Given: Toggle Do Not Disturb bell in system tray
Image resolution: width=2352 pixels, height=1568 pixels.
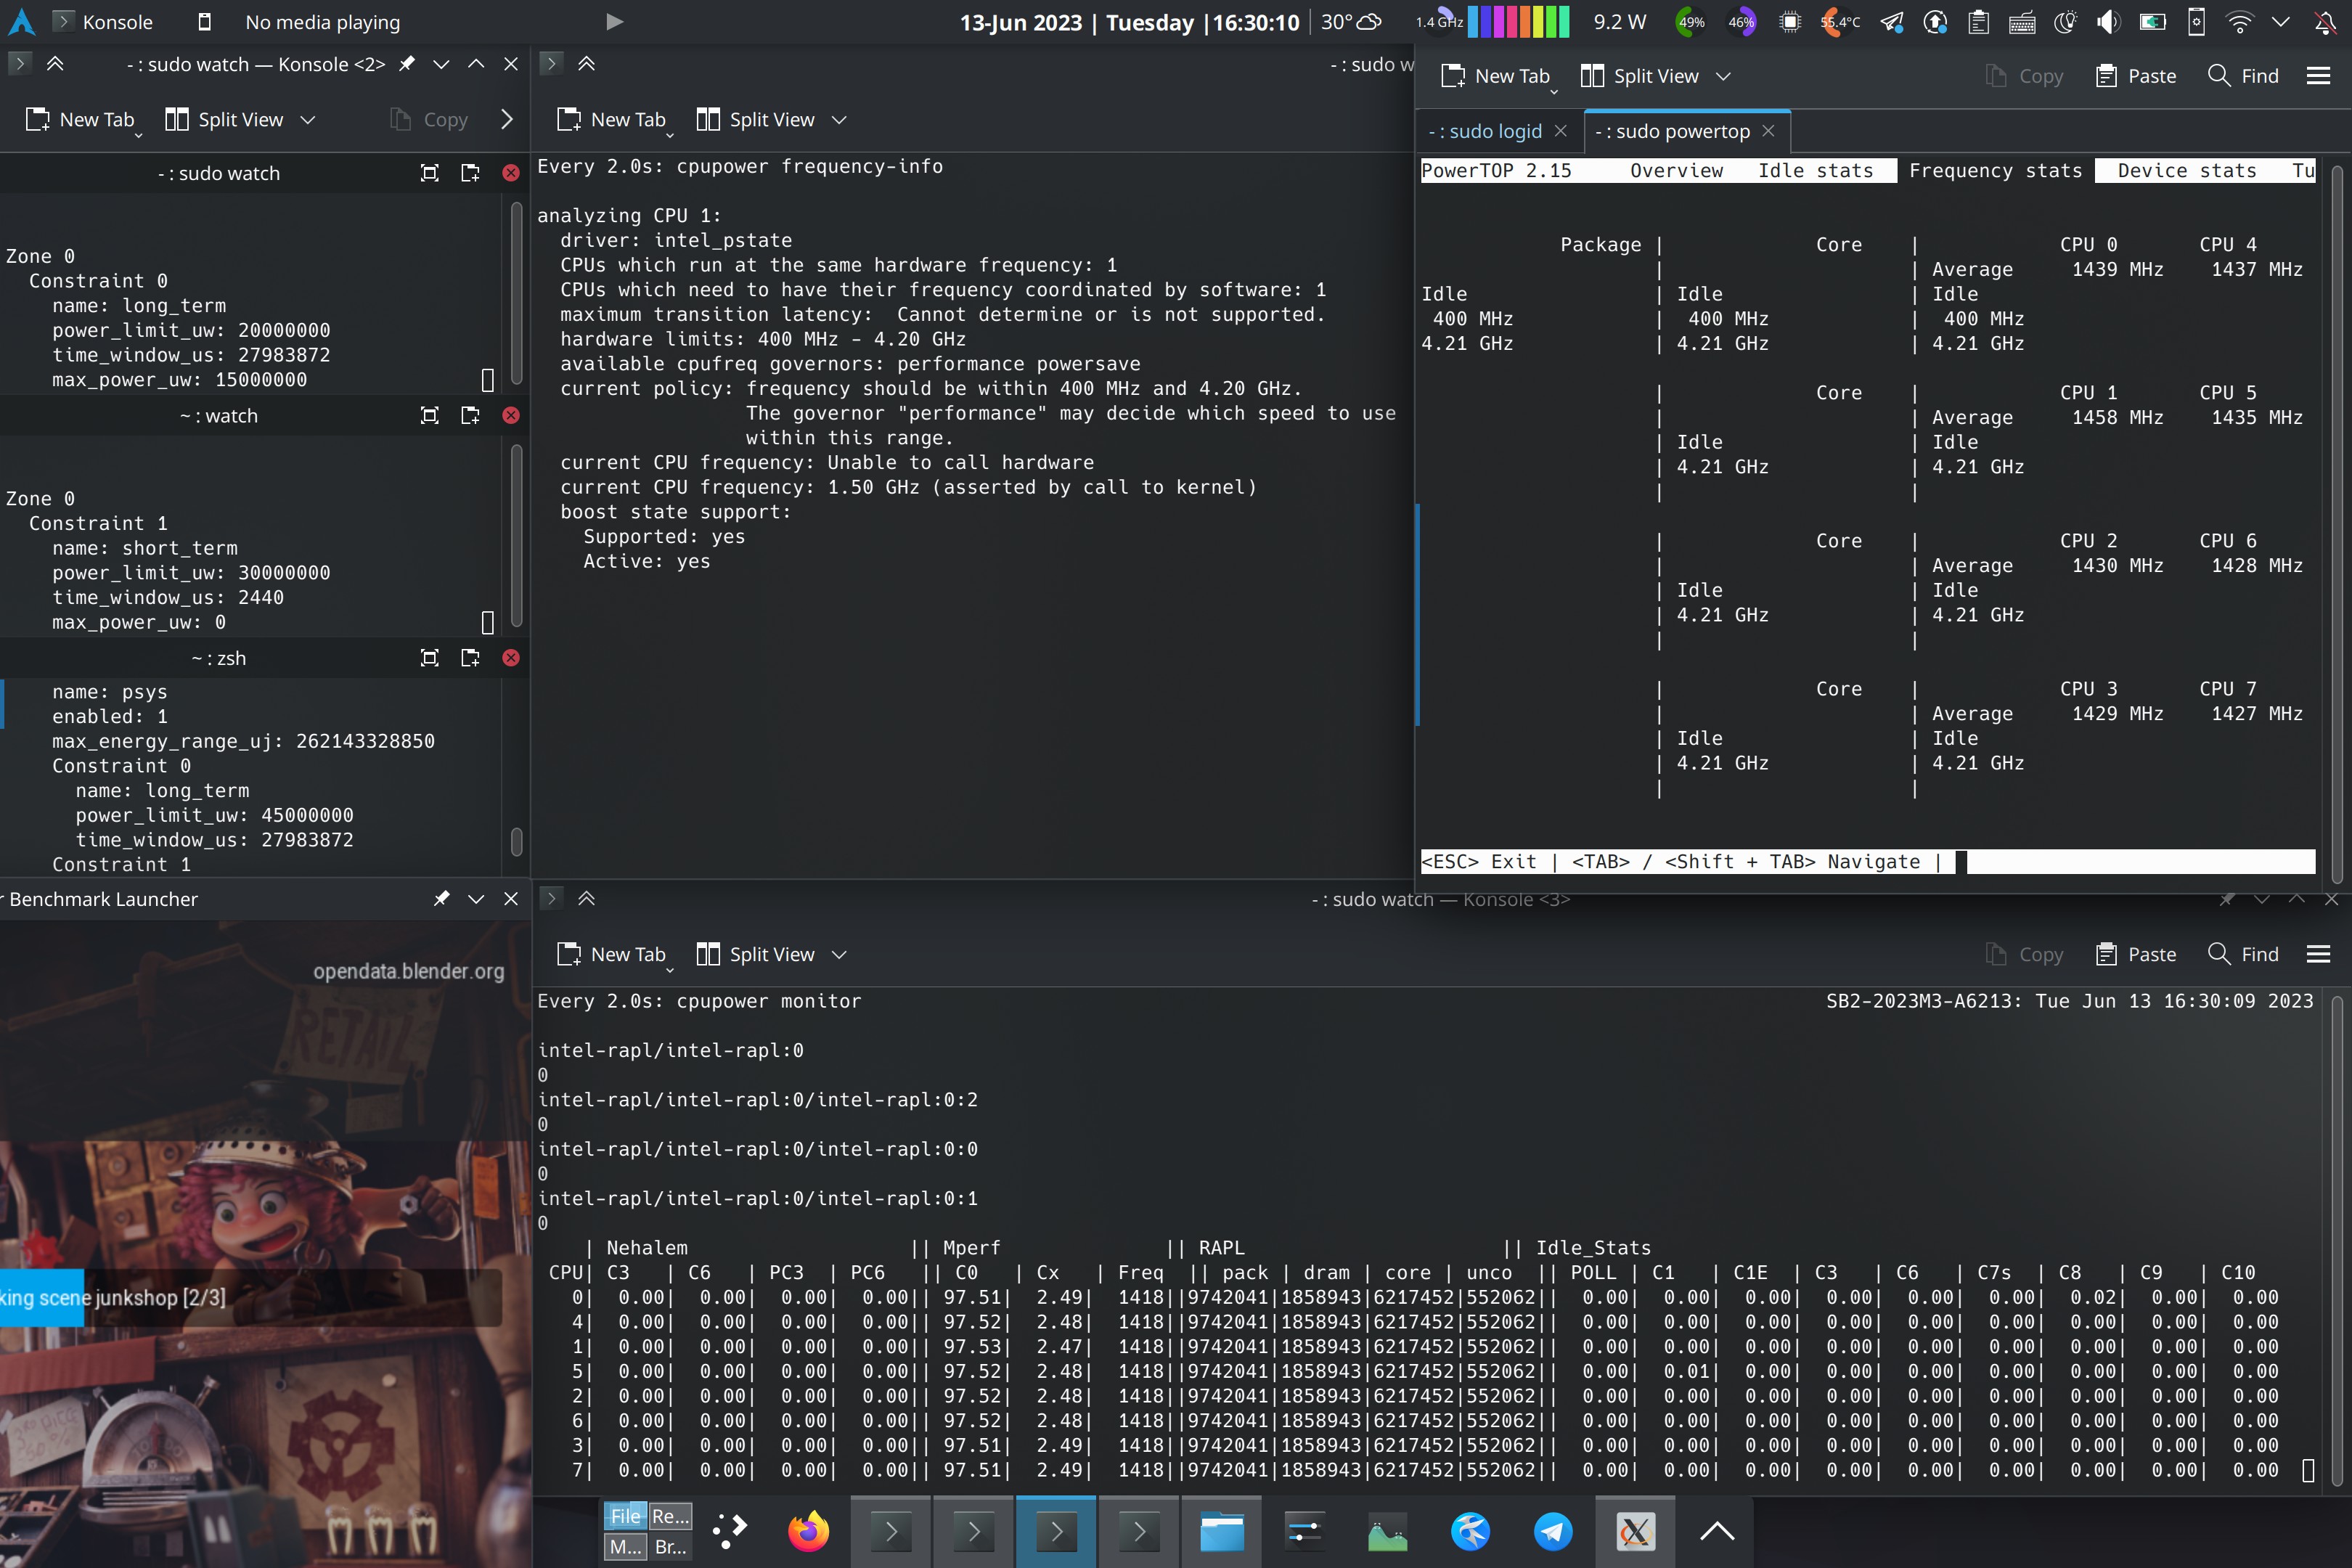Looking at the screenshot, I should 2324,21.
